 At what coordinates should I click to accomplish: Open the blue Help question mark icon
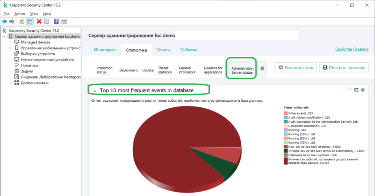[56, 21]
